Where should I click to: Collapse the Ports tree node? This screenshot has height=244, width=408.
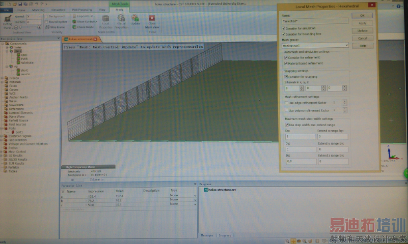pyautogui.click(x=2, y=128)
